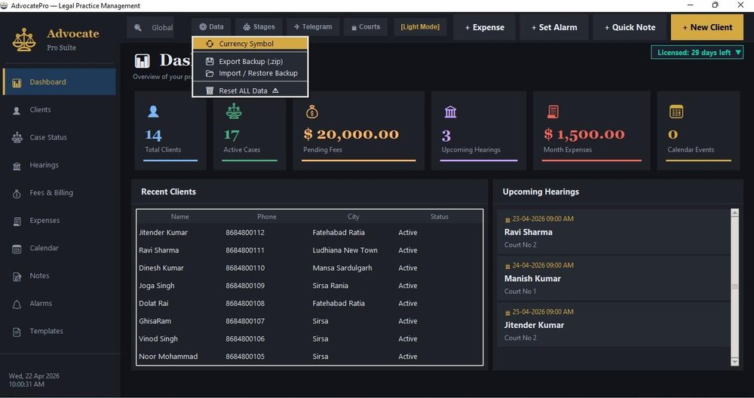Click the Currency Symbol icon in menu
754x398 pixels.
click(210, 44)
